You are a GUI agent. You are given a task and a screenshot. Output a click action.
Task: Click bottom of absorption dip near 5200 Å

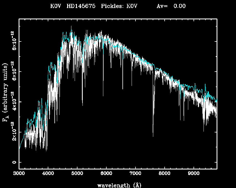tap(82, 105)
